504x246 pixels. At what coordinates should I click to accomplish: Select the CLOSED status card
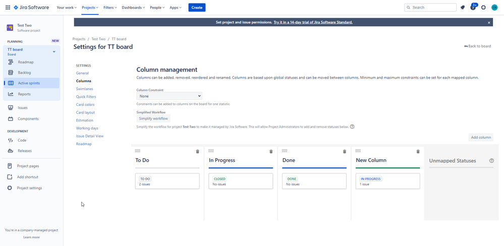click(241, 181)
